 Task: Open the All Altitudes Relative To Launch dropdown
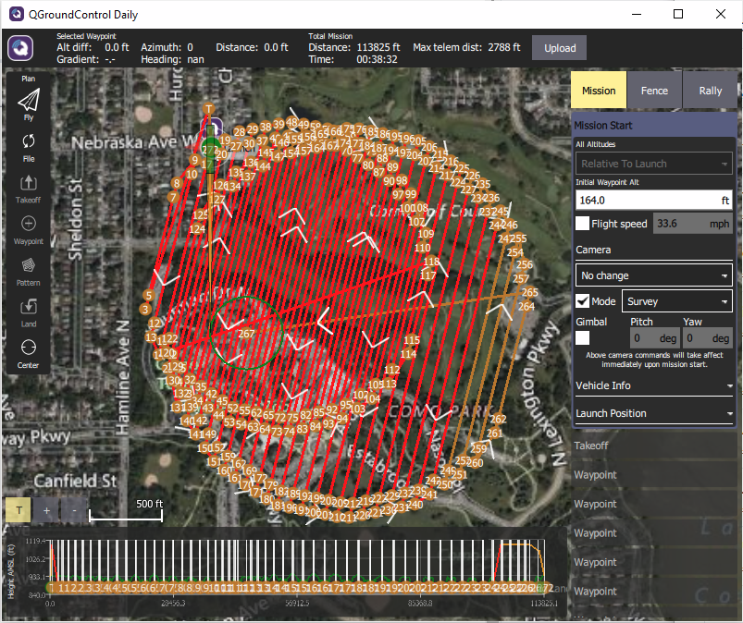[654, 164]
